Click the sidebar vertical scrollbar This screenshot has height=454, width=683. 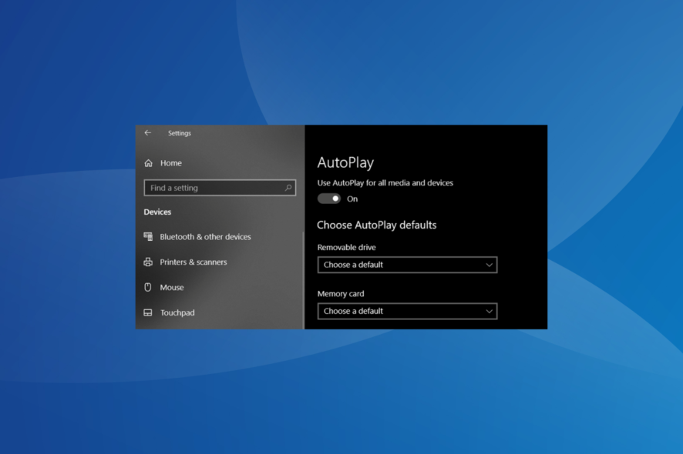[x=303, y=280]
